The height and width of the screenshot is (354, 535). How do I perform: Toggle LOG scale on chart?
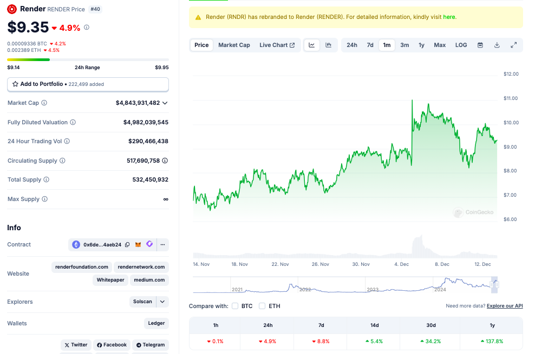tap(461, 45)
